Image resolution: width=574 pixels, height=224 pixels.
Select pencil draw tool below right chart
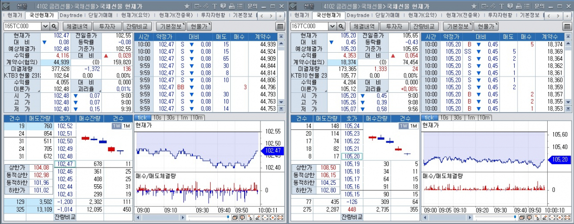pos(545,217)
